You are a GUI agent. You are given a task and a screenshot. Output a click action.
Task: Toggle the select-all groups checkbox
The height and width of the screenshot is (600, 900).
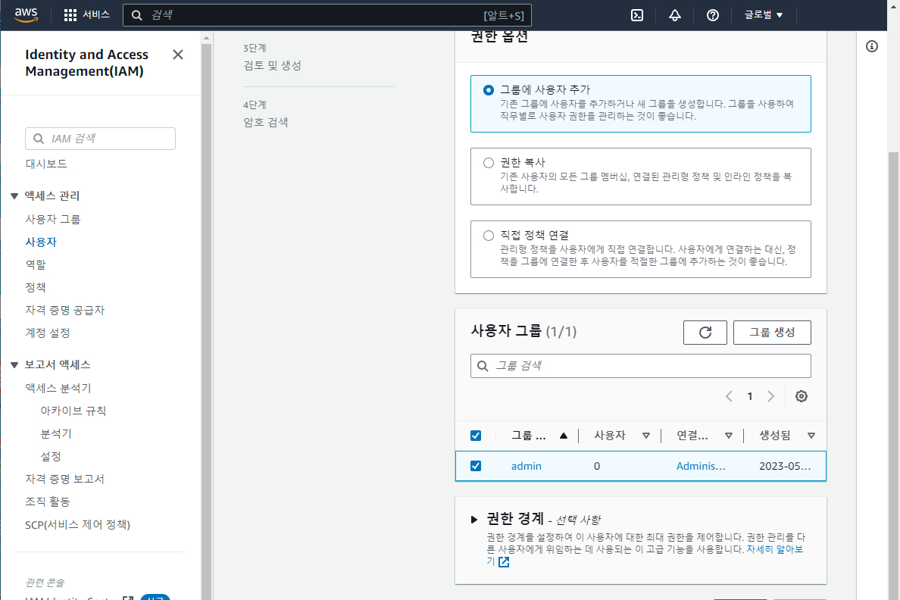click(x=476, y=436)
